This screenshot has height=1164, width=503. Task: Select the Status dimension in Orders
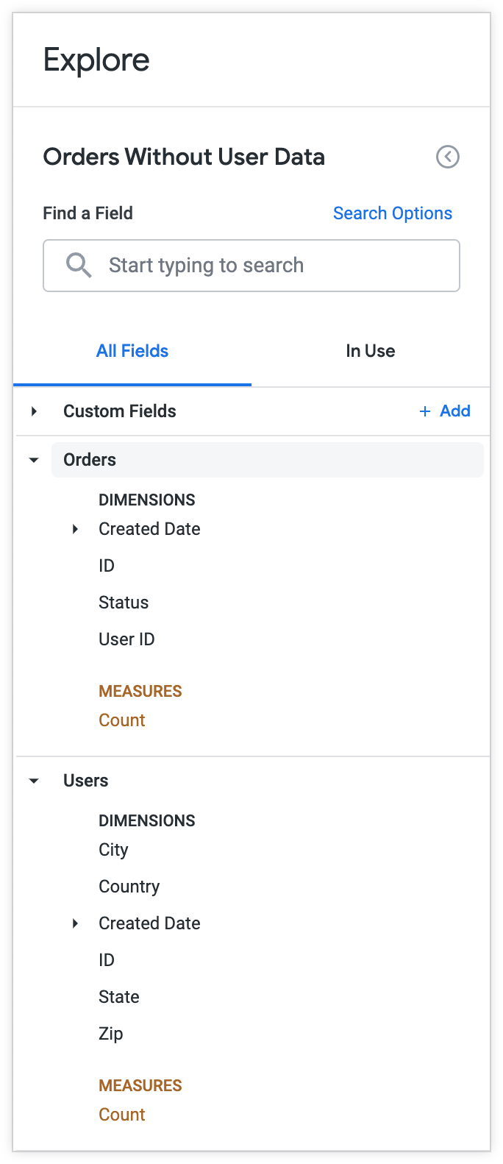point(124,602)
